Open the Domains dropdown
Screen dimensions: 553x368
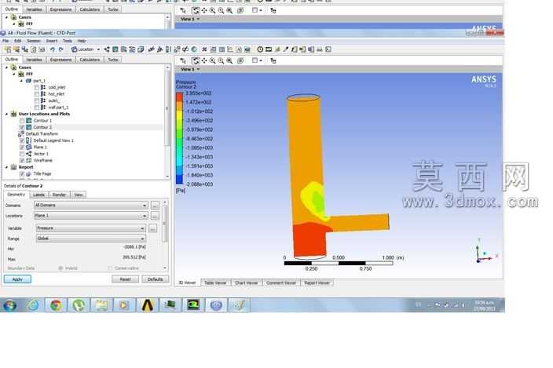pyautogui.click(x=90, y=206)
